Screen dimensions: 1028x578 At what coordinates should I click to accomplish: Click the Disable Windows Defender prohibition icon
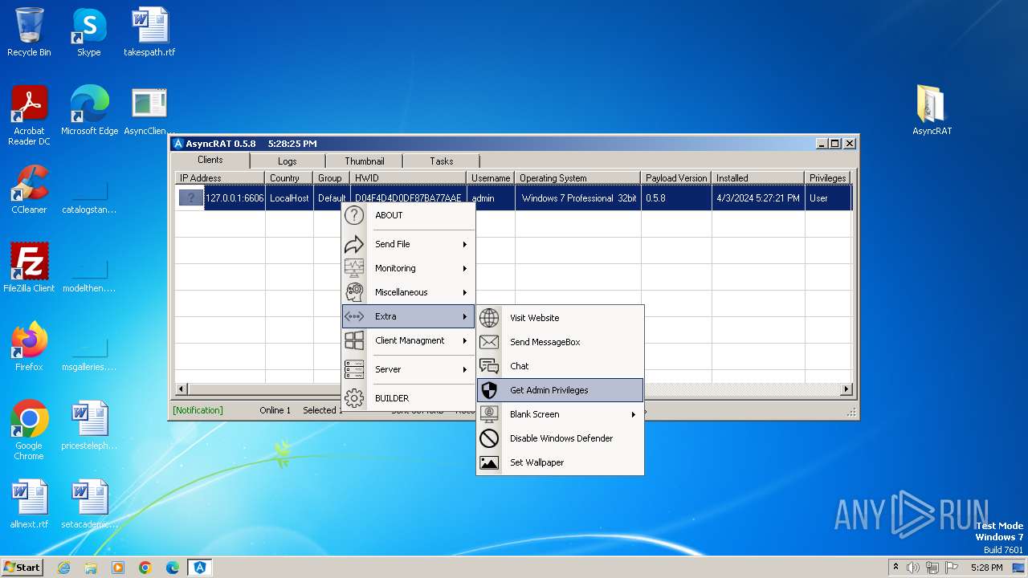click(489, 438)
